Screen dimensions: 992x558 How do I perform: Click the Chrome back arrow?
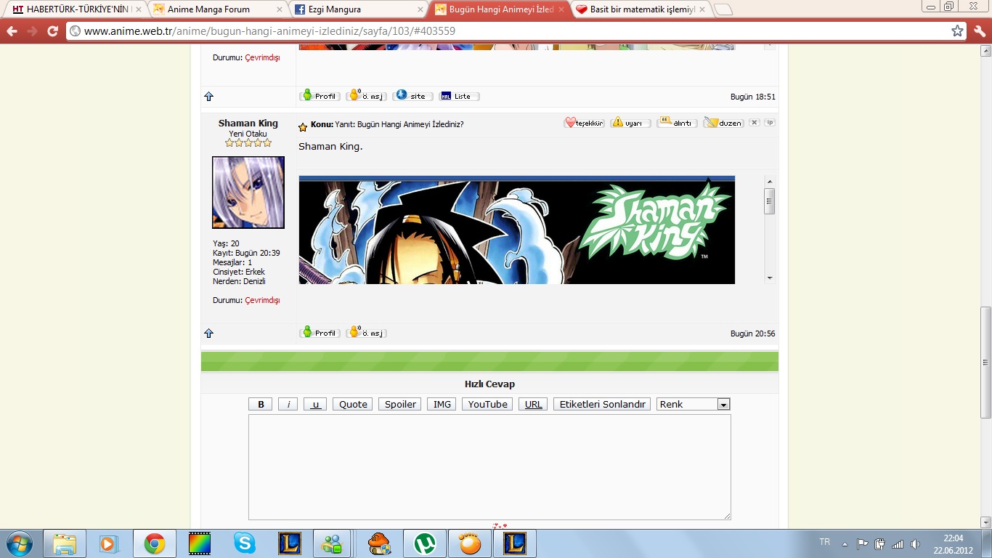coord(12,31)
